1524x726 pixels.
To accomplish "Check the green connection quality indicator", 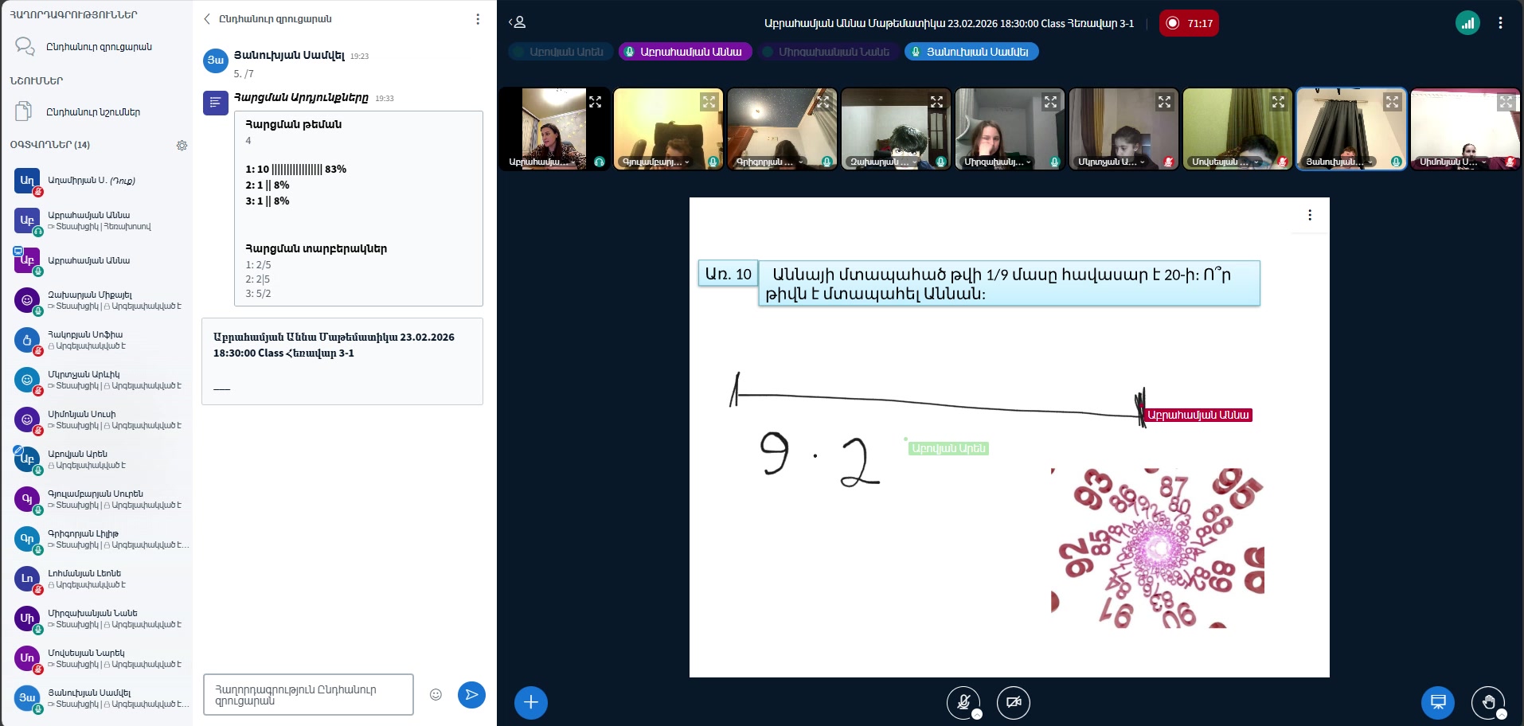I will click(x=1467, y=23).
